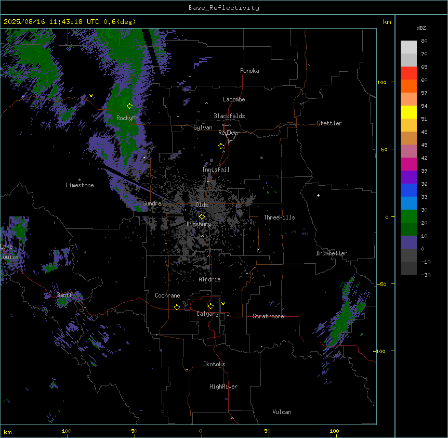Select the yellow v marker northwest of RockyMH
The image size is (448, 438).
(x=91, y=96)
